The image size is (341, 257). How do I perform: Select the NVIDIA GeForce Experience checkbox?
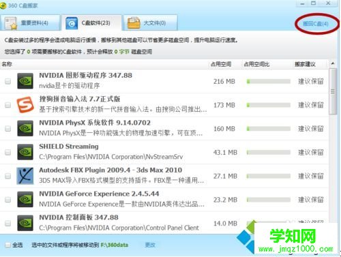coord(8,200)
